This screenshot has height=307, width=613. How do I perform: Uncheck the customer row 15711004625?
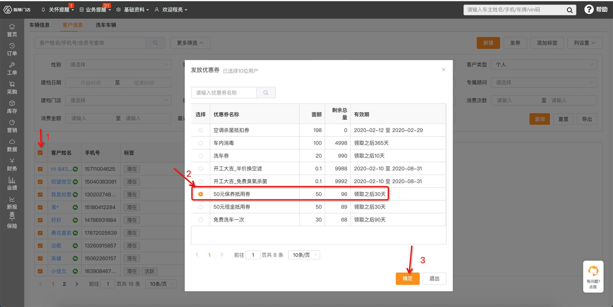pyautogui.click(x=40, y=169)
